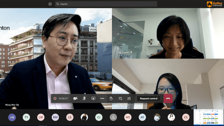
Task: Raise your hand in the meeting
Action: click(111, 99)
